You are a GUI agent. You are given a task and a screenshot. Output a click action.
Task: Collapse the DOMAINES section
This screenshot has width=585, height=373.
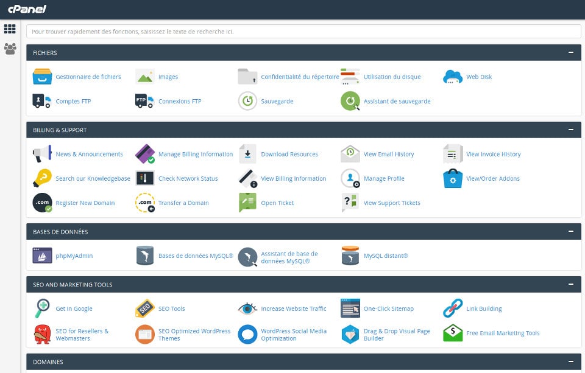coord(570,361)
